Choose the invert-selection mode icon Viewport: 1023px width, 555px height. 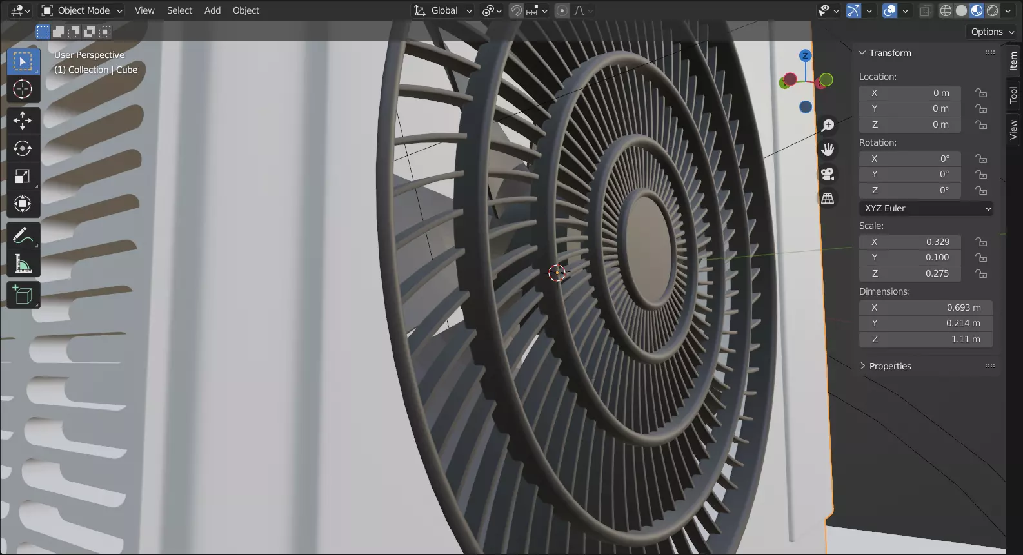point(89,32)
